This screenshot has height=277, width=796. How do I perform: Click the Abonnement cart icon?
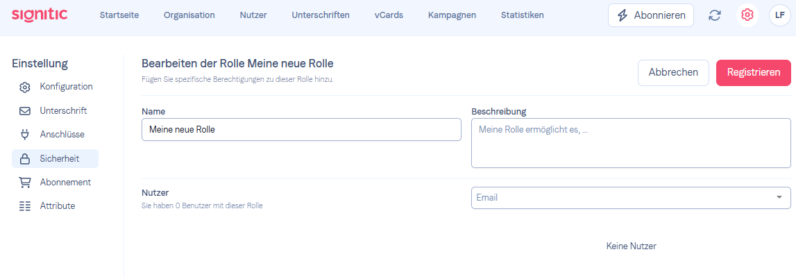(x=25, y=183)
